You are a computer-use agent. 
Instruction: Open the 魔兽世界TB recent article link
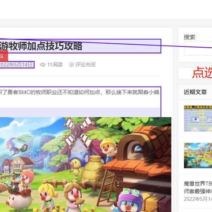pos(198,187)
